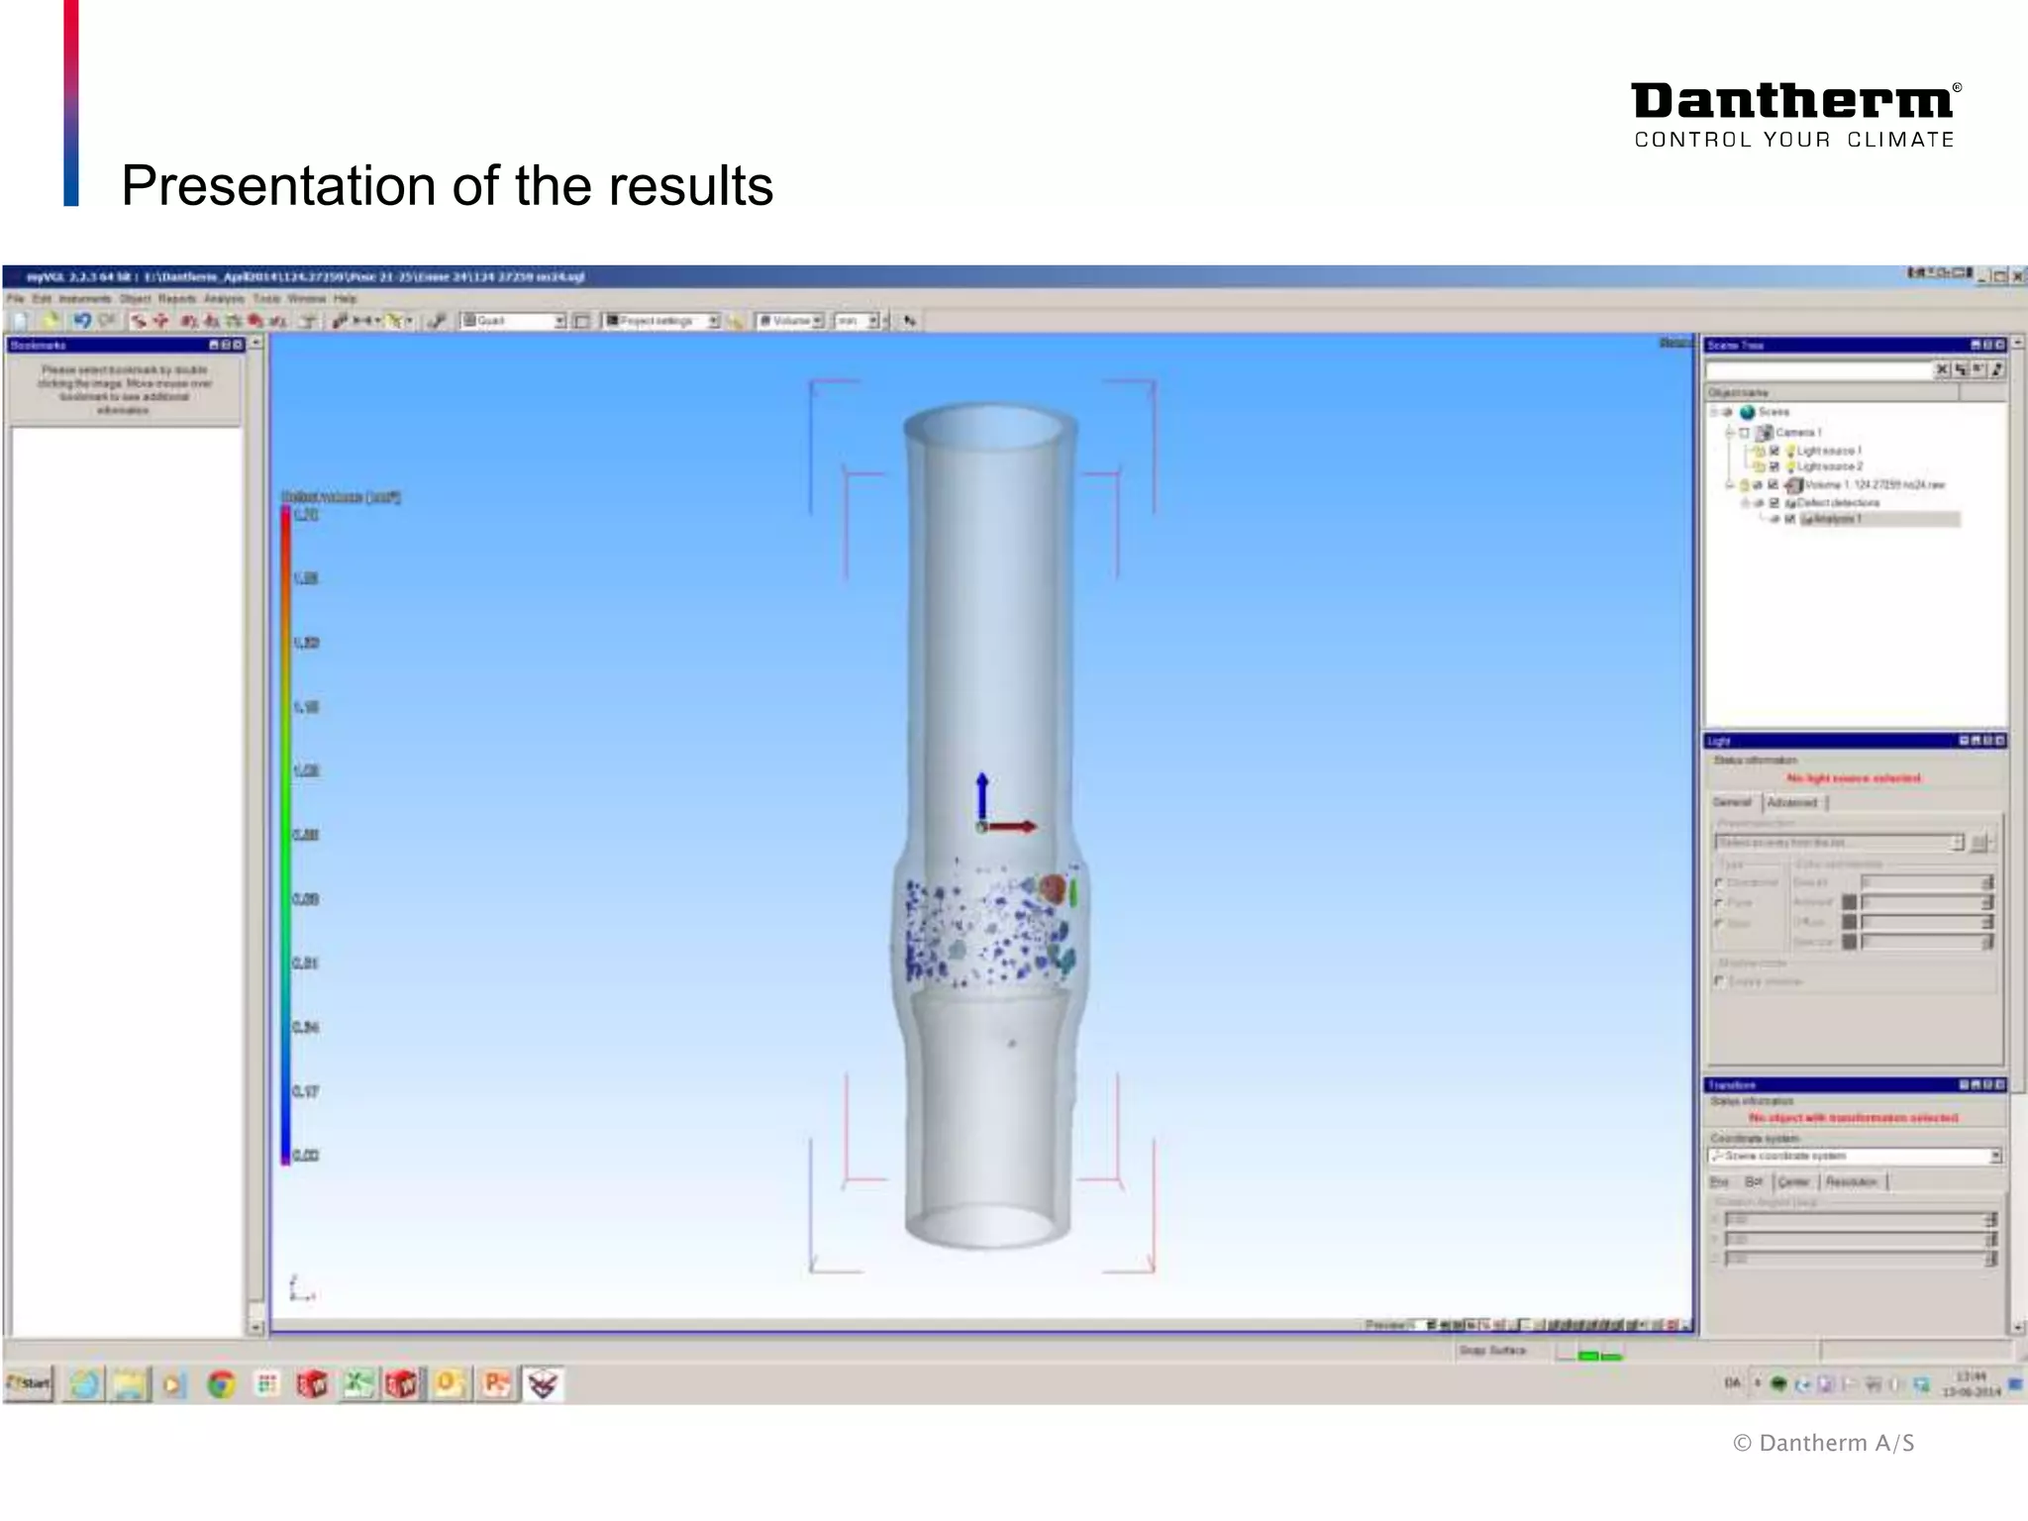
Task: Open the light preset selection dropdown
Action: click(1839, 843)
